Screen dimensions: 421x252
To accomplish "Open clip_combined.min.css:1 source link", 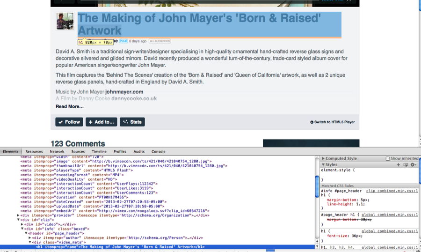I will click(x=392, y=191).
